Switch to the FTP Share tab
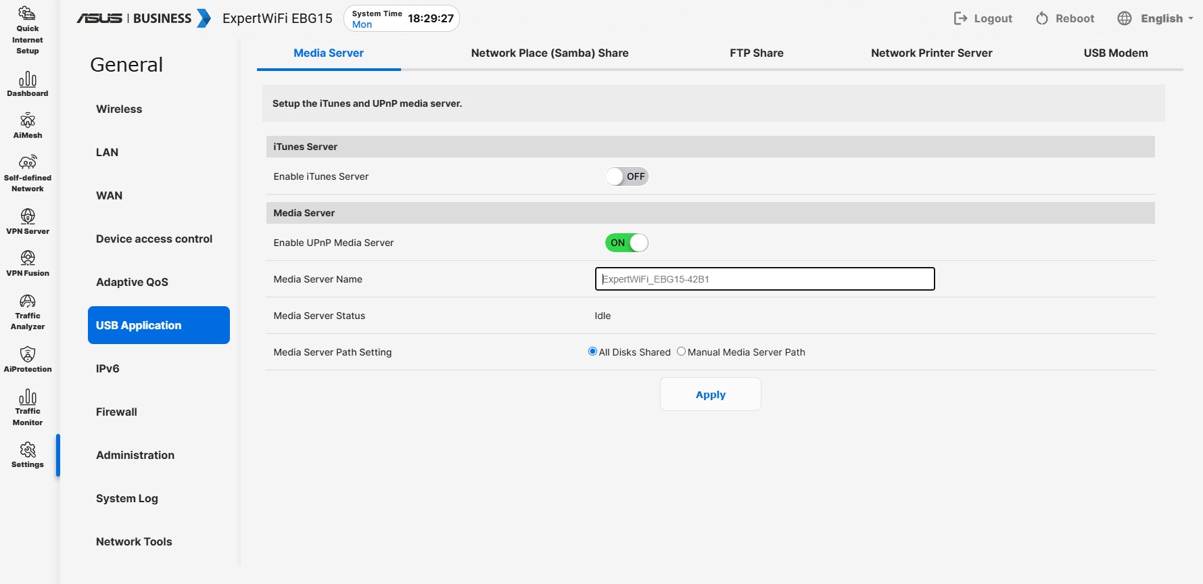1203x584 pixels. pos(756,53)
